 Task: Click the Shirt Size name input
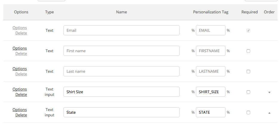click(121, 92)
